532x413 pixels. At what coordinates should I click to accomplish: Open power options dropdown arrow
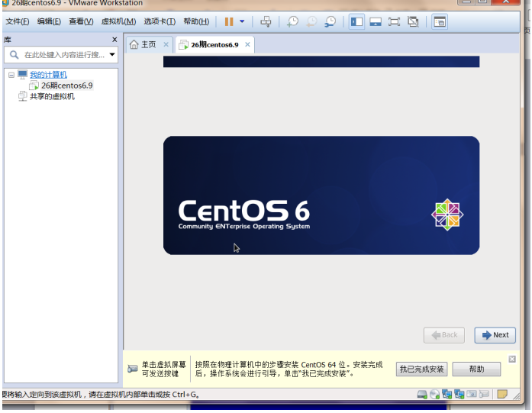coord(242,21)
